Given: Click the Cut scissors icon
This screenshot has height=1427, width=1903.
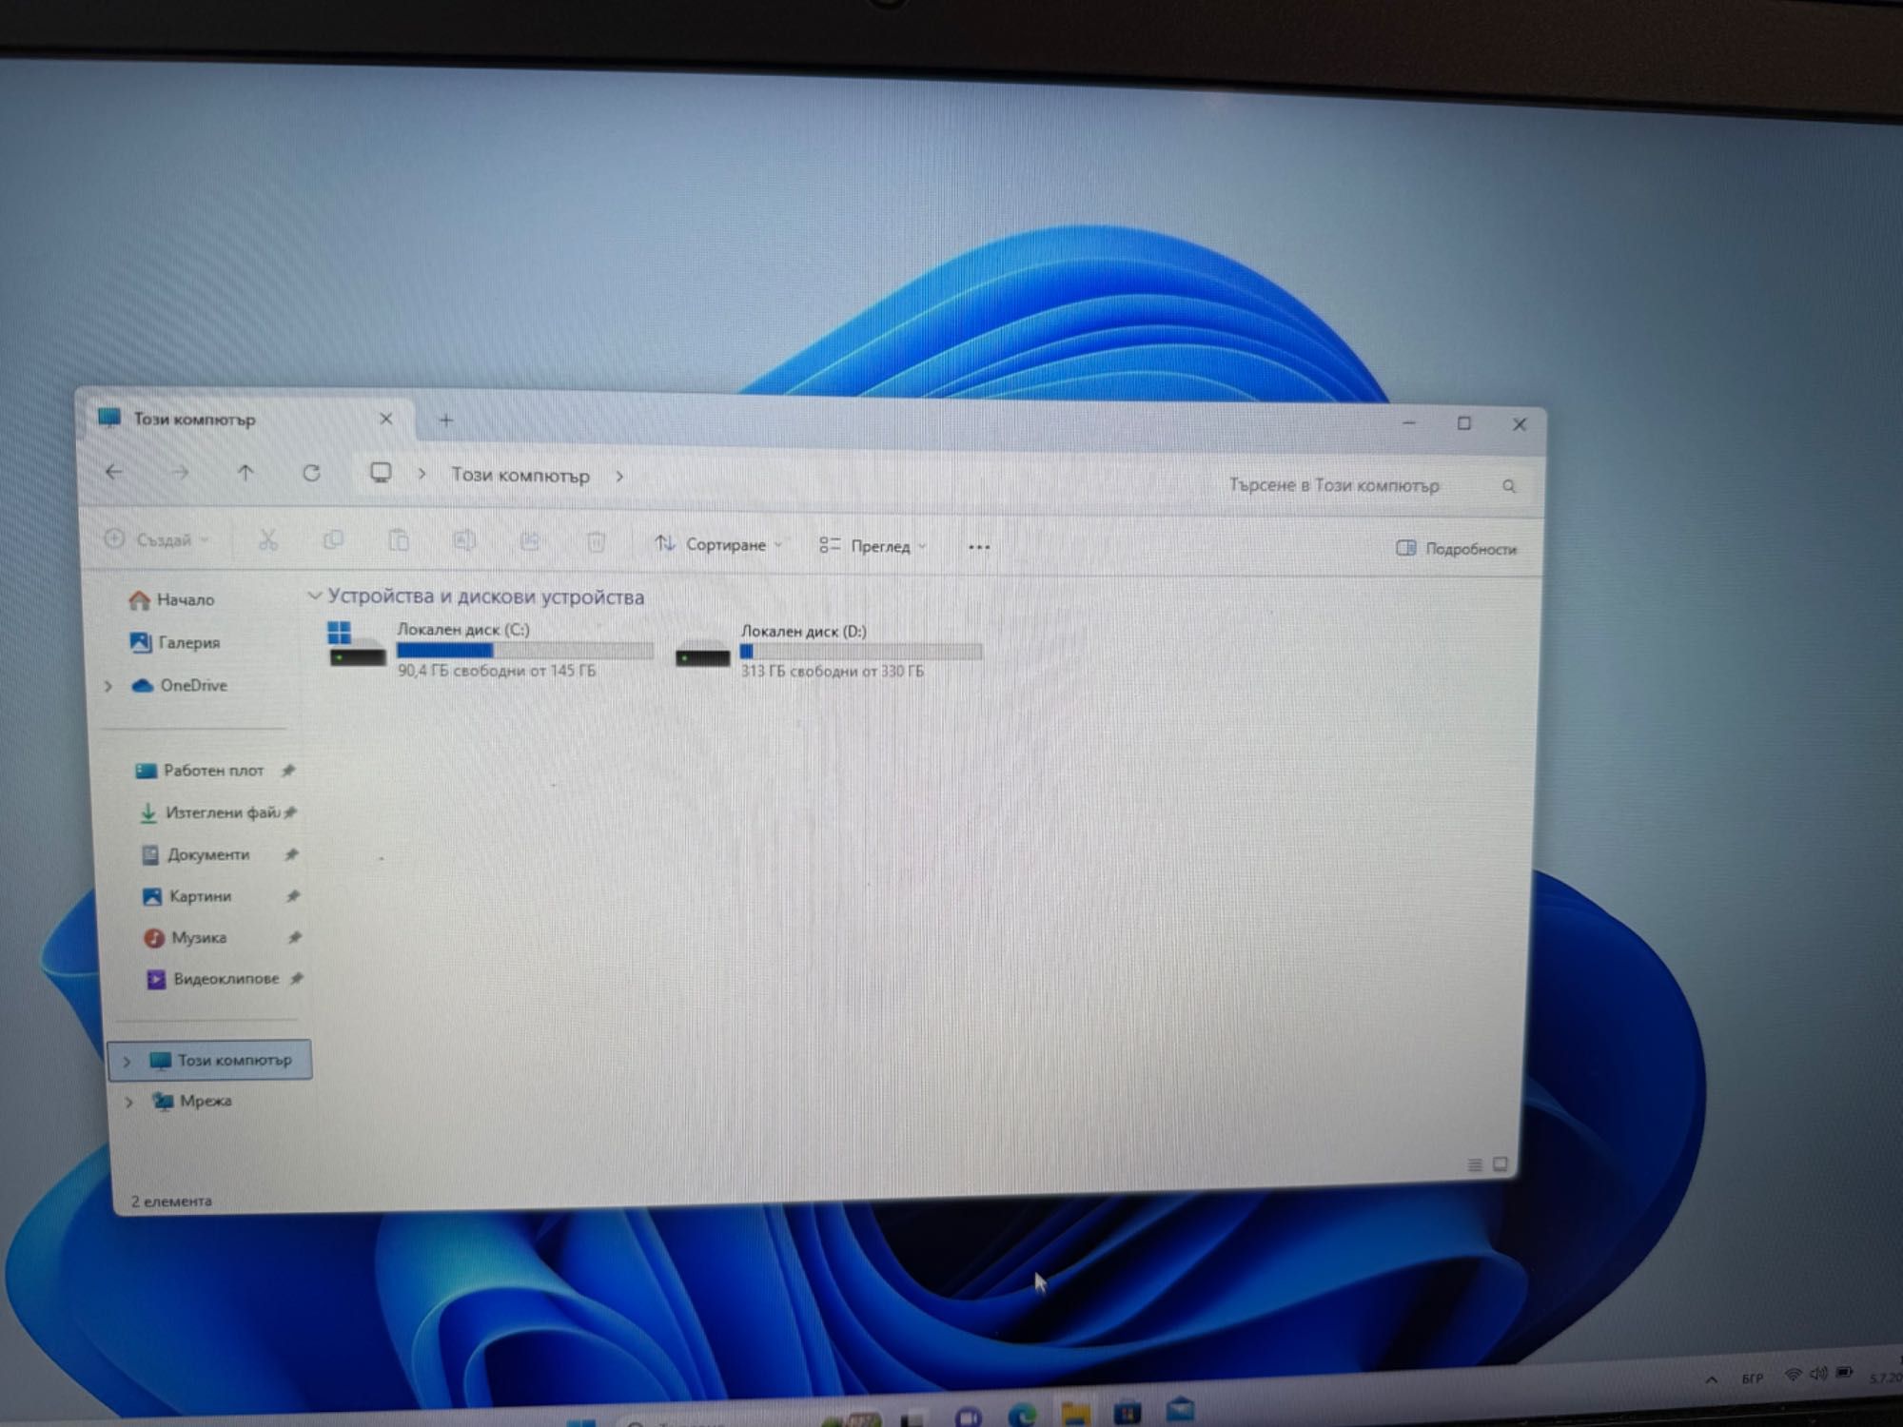Looking at the screenshot, I should click(x=267, y=540).
